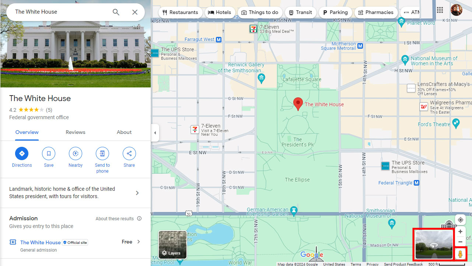Expand White House free admission entry
The width and height of the screenshot is (472, 266).
pyautogui.click(x=139, y=242)
